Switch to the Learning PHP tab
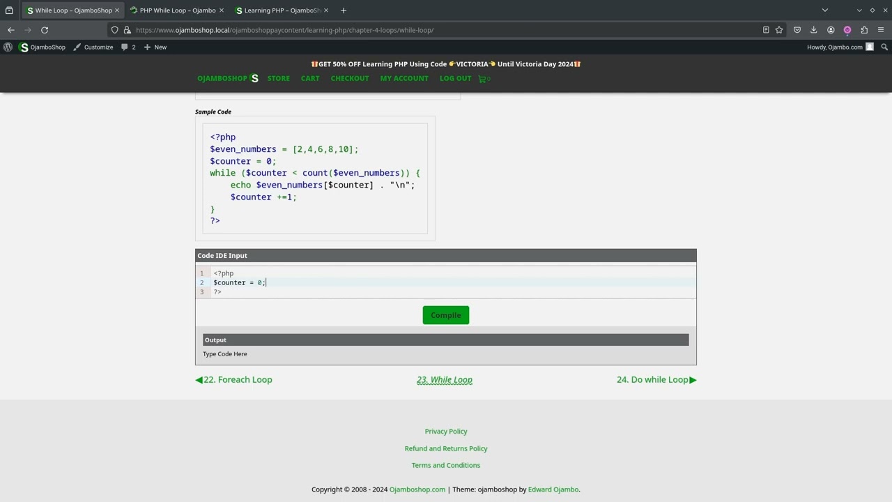This screenshot has height=502, width=892. click(x=282, y=10)
